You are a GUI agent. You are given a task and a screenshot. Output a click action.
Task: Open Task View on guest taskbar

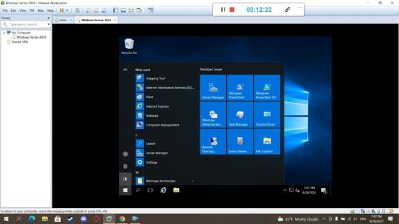pyautogui.click(x=150, y=190)
